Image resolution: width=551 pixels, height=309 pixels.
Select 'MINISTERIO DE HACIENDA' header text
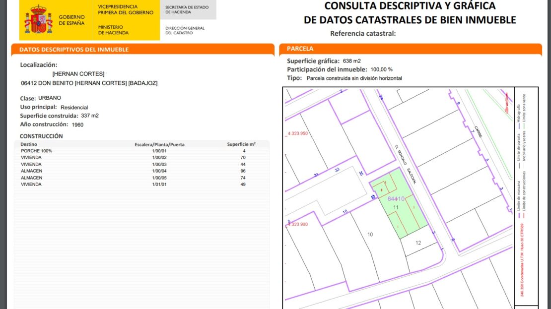coord(113,30)
